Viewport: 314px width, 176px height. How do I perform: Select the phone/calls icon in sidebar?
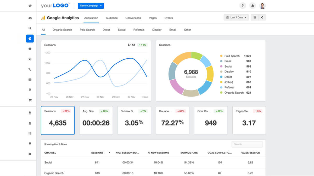click(30, 69)
